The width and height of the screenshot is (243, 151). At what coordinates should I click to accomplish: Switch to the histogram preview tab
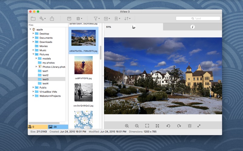pyautogui.click(x=133, y=27)
